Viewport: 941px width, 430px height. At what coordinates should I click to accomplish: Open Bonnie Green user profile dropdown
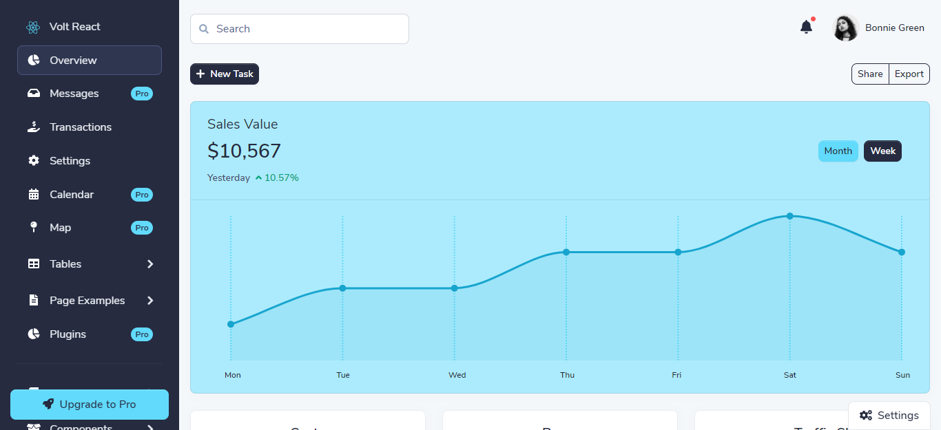coord(880,28)
